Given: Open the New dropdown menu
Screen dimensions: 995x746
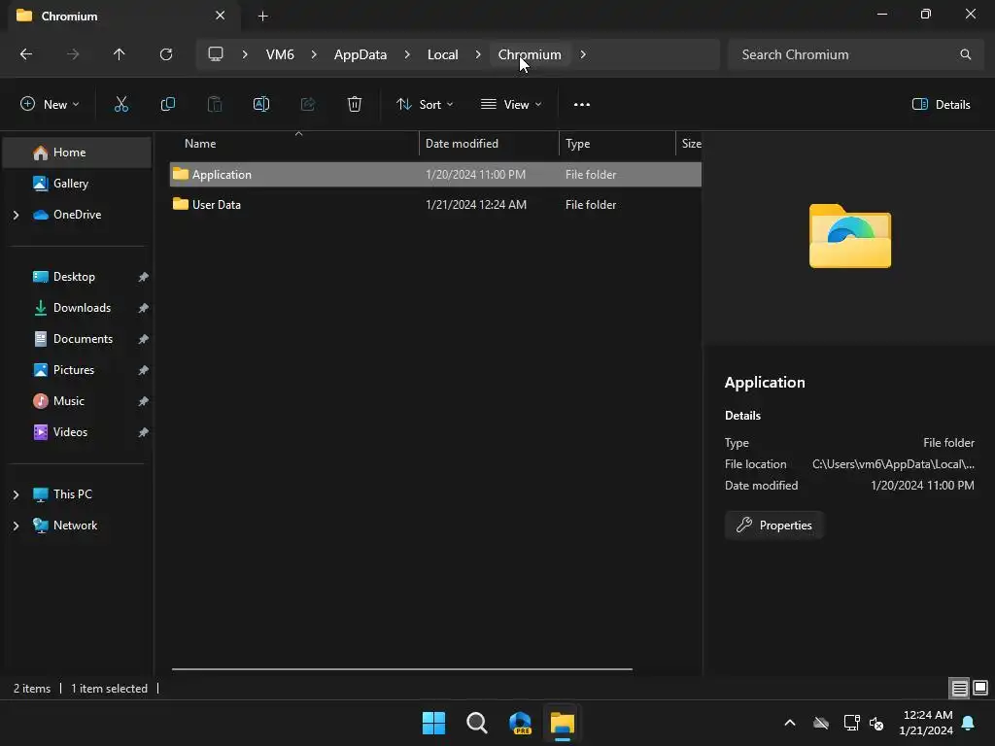Looking at the screenshot, I should 50,105.
